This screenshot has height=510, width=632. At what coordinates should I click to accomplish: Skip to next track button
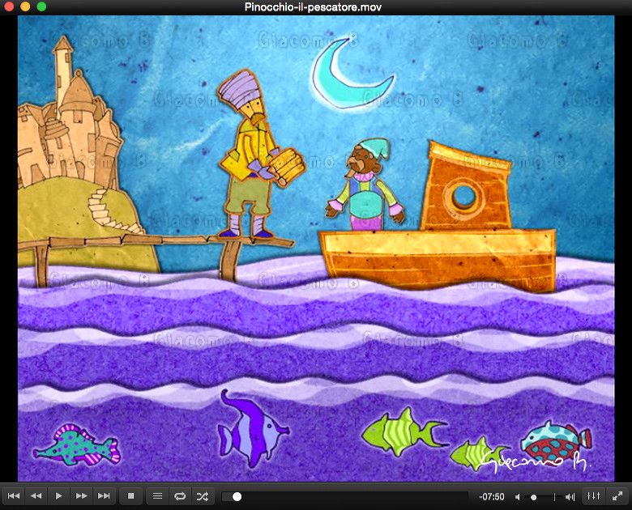(104, 496)
